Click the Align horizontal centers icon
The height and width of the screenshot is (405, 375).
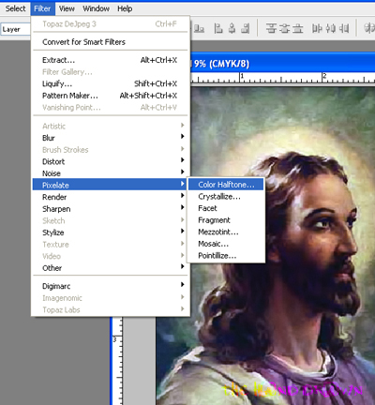click(232, 29)
